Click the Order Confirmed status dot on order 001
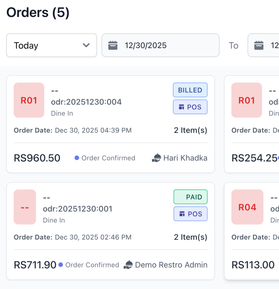The image size is (279, 289). [62, 265]
